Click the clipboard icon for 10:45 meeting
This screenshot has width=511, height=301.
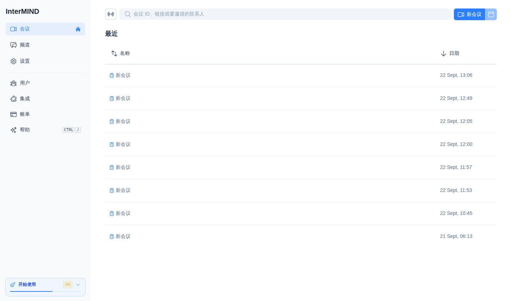pyautogui.click(x=112, y=214)
